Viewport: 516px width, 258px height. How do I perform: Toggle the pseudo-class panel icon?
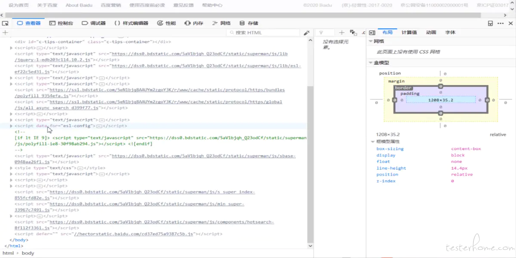pos(353,33)
